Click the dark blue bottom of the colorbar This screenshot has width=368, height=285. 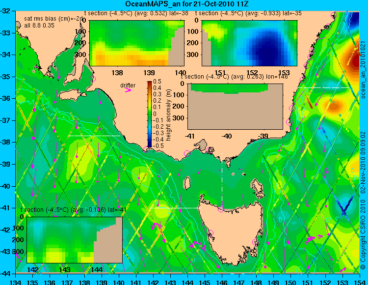150,145
